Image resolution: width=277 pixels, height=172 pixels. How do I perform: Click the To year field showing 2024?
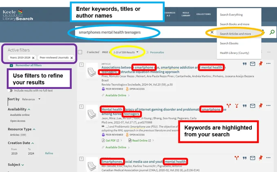[31, 153]
